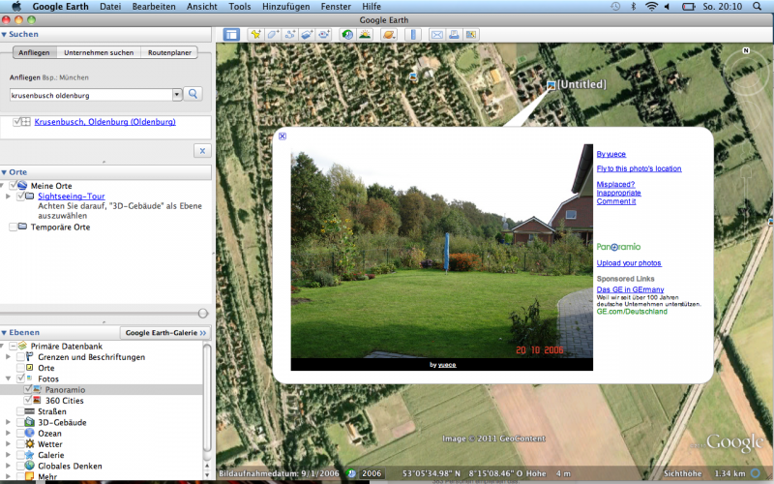
Task: Open the historical imagery clock tool
Action: point(347,35)
